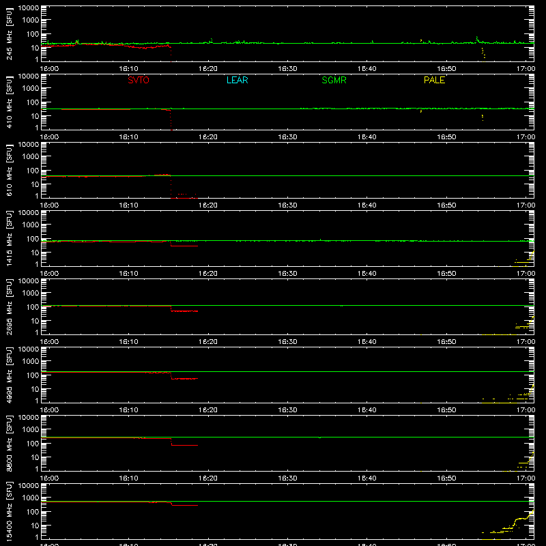Click 16:20 tick label under 4995 MHz panel
Viewport: 546px width, 546px height.
[208, 410]
